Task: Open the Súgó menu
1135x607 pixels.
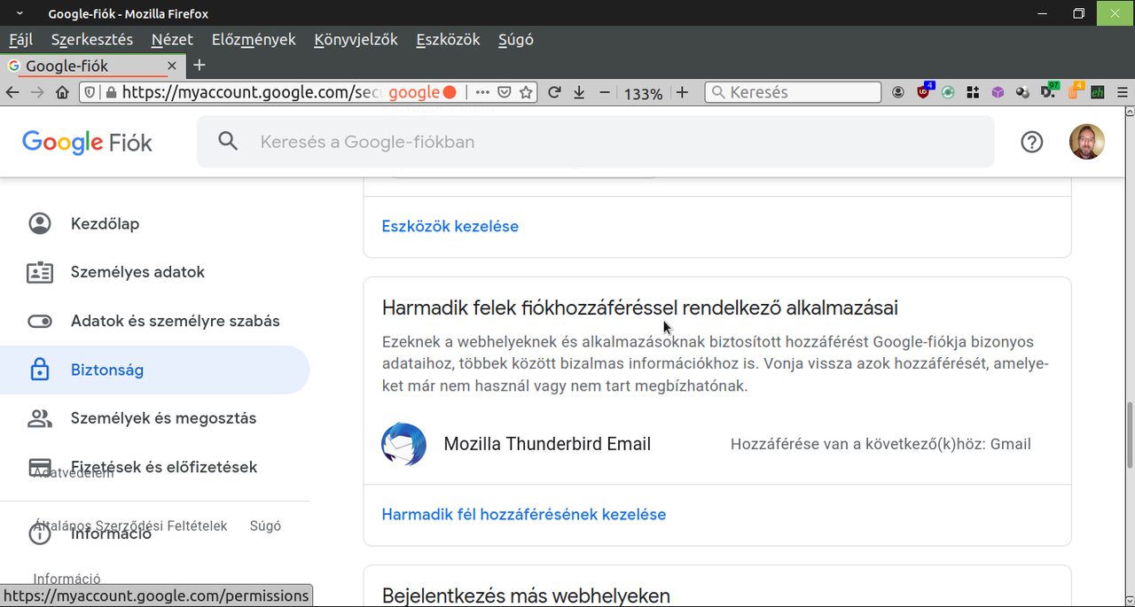Action: pos(515,39)
